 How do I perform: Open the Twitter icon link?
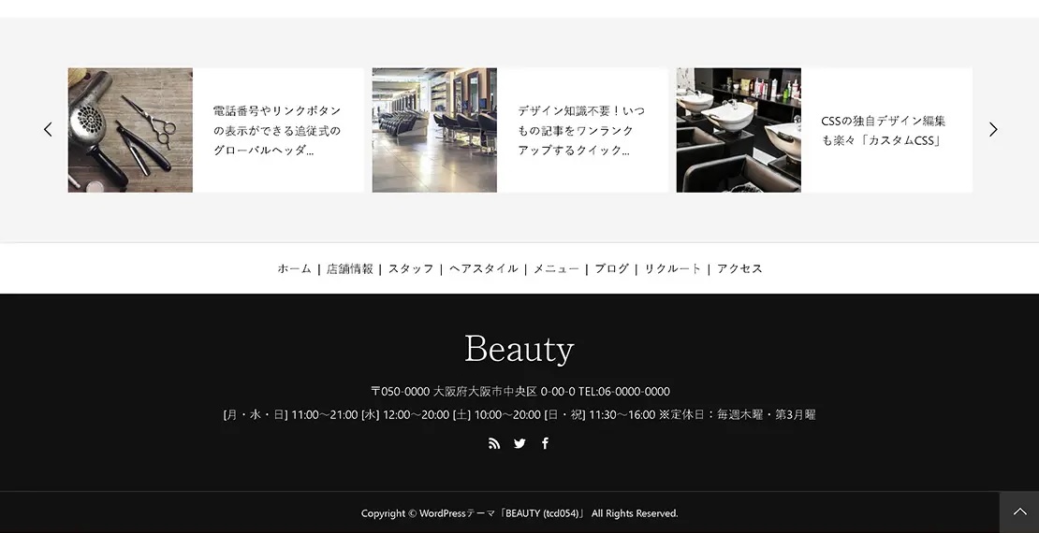(519, 443)
